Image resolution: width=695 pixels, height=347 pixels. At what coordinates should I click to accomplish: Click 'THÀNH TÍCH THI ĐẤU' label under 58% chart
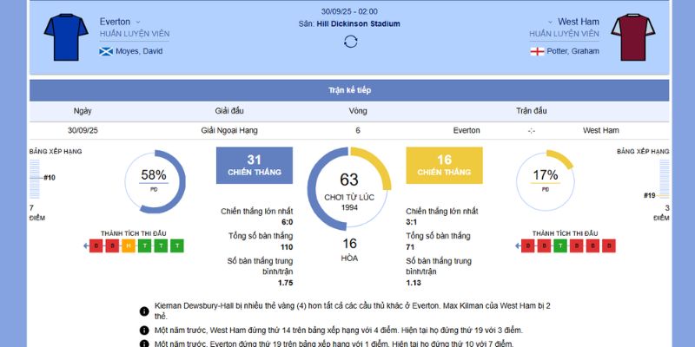point(134,233)
